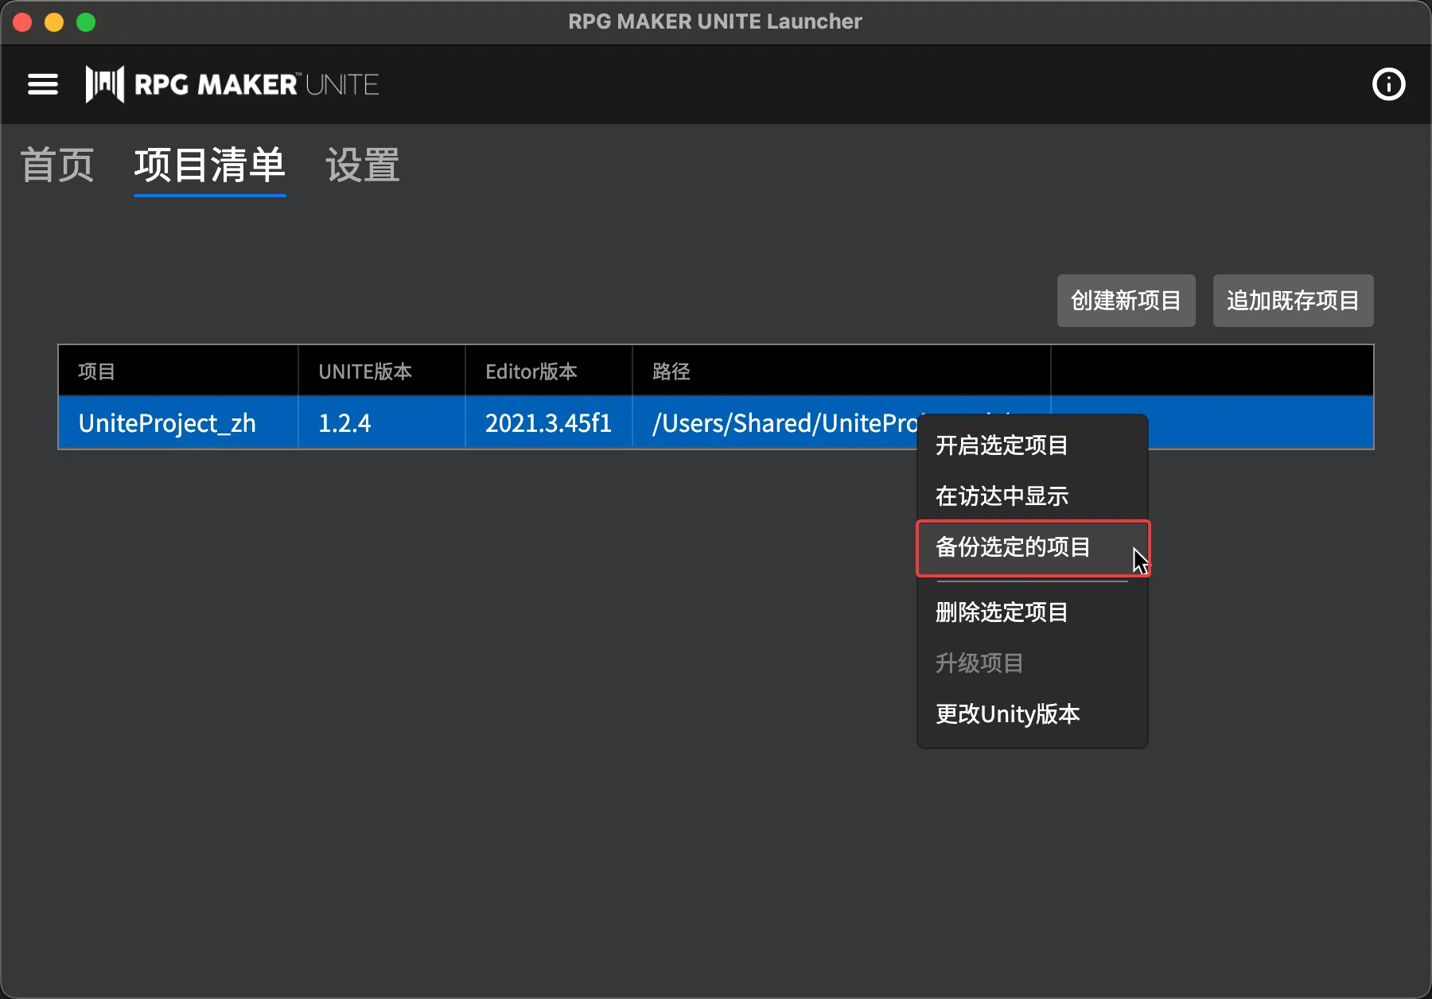This screenshot has height=999, width=1432.
Task: Select 备份选定的项目 menu entry
Action: pyautogui.click(x=1033, y=548)
